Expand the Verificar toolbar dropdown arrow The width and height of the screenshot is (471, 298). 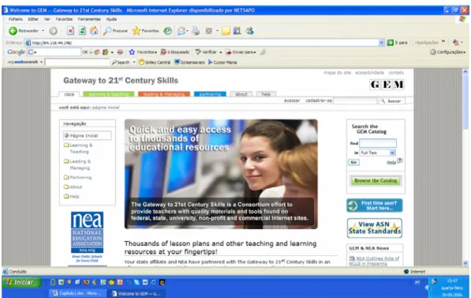click(220, 52)
